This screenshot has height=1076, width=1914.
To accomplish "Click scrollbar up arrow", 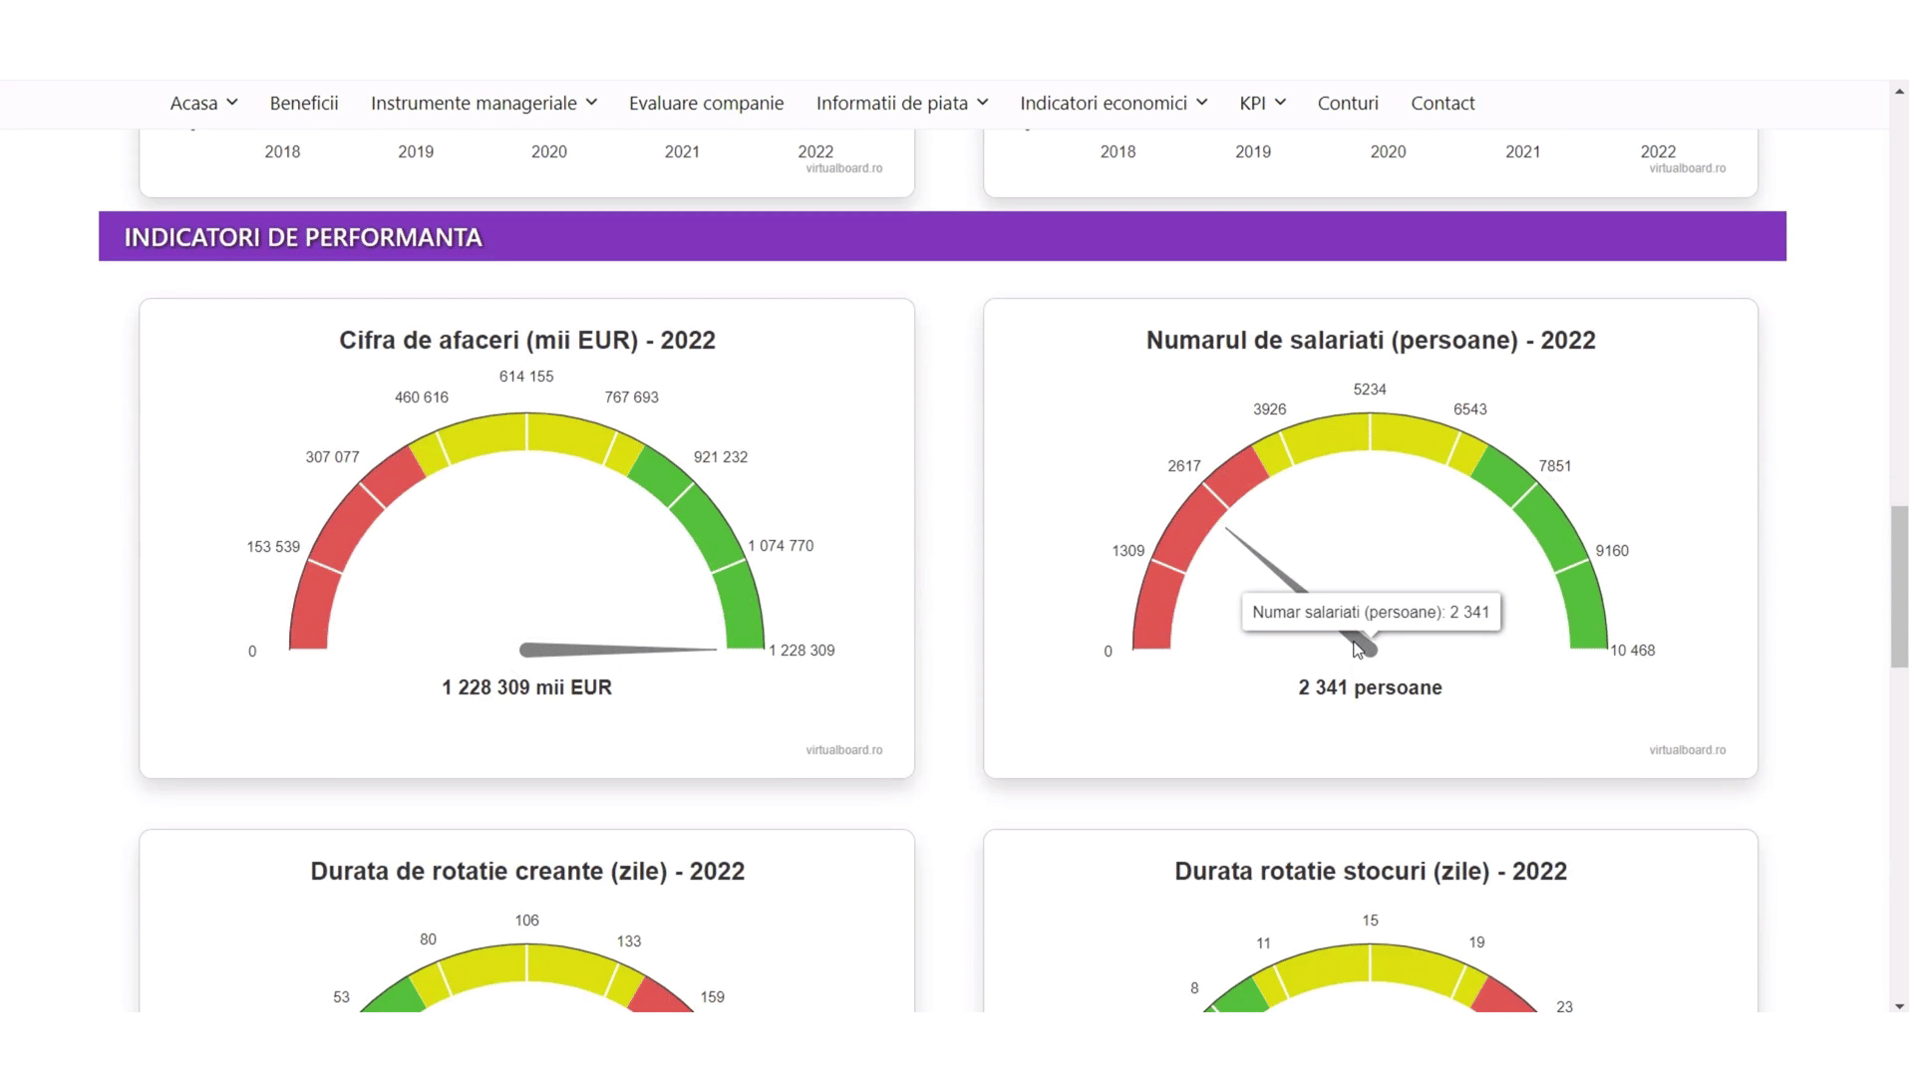I will 1899,92.
